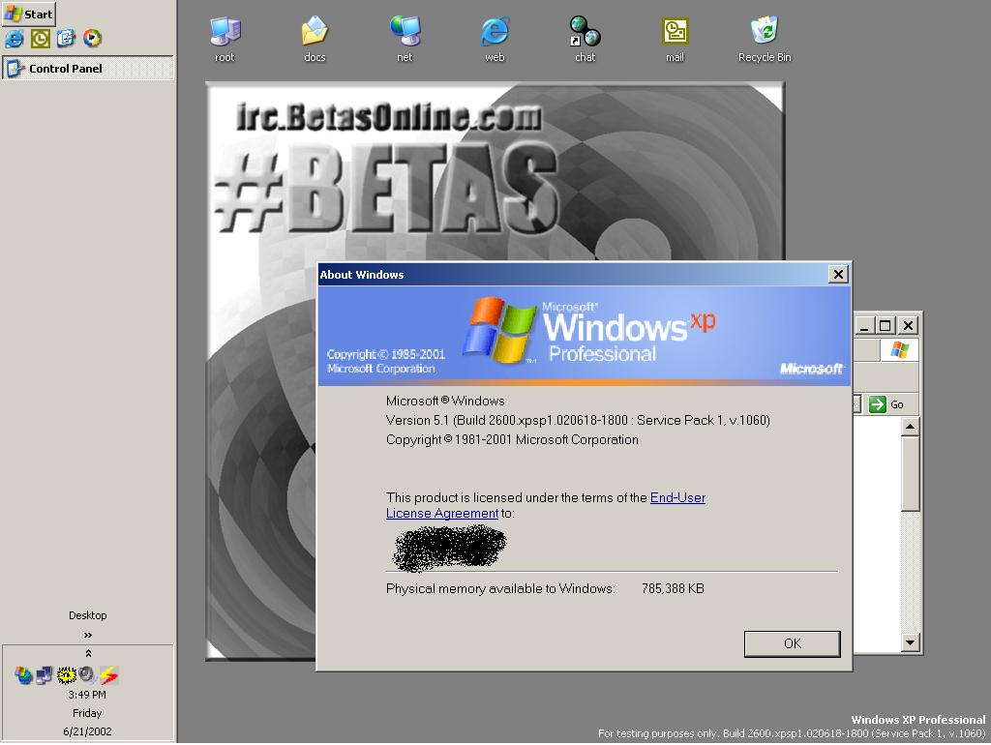Click the network connection tray icon
991x745 pixels.
[x=45, y=675]
